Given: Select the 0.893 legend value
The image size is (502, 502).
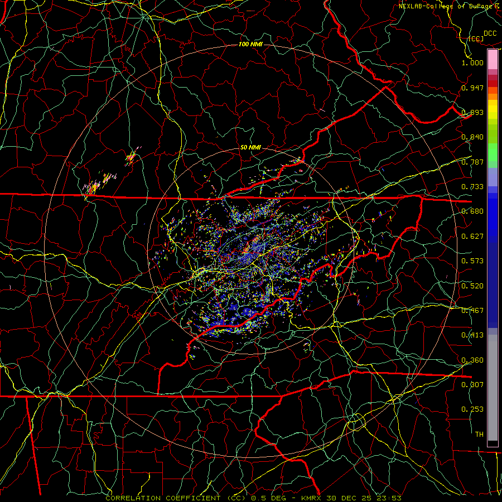Looking at the screenshot, I should pos(472,112).
